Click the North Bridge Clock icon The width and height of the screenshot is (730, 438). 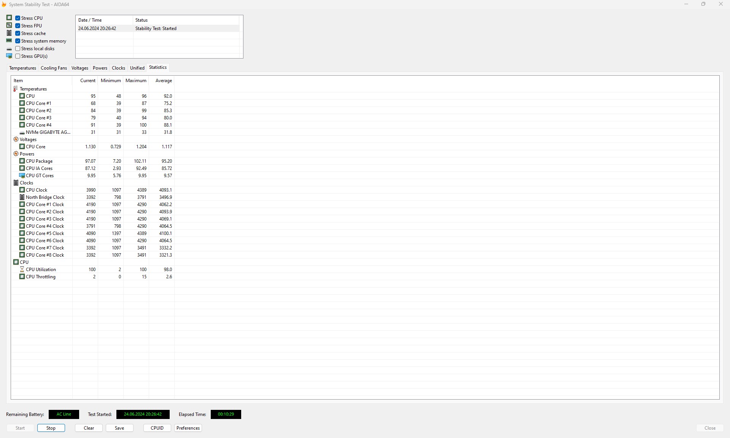coord(22,197)
